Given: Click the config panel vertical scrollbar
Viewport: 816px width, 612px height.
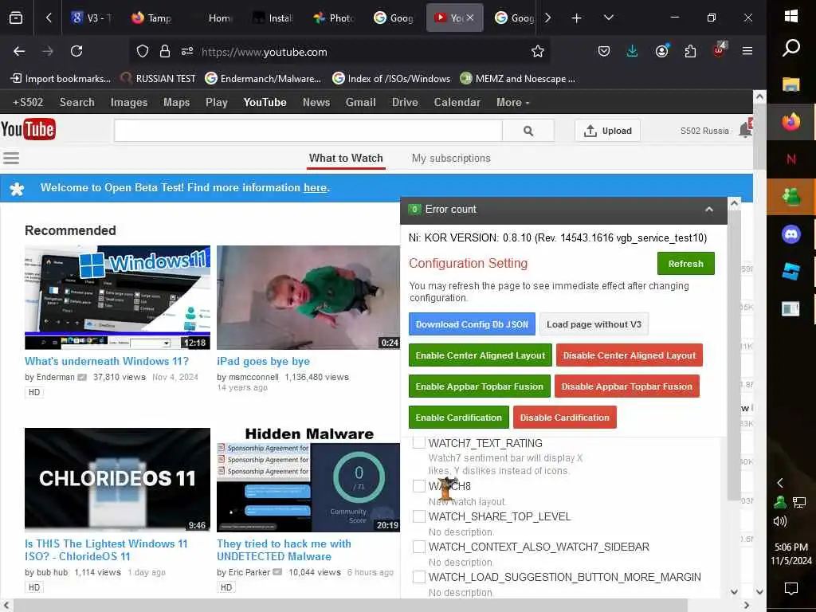Looking at the screenshot, I should click(734, 354).
